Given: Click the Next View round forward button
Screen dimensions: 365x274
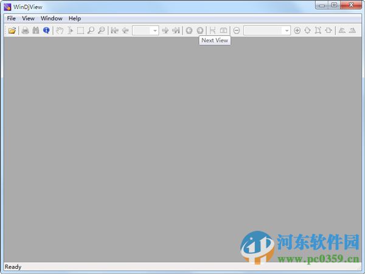Looking at the screenshot, I should 200,30.
